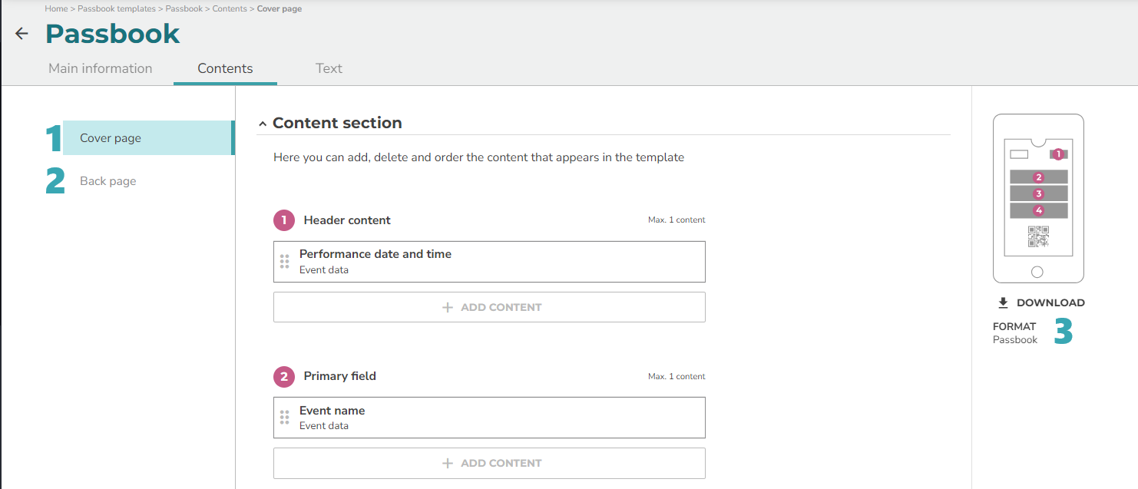Click Max. 1 content label for Header content

coord(677,220)
